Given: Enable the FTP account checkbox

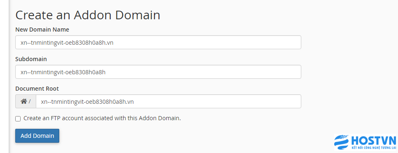Looking at the screenshot, I should coord(18,119).
